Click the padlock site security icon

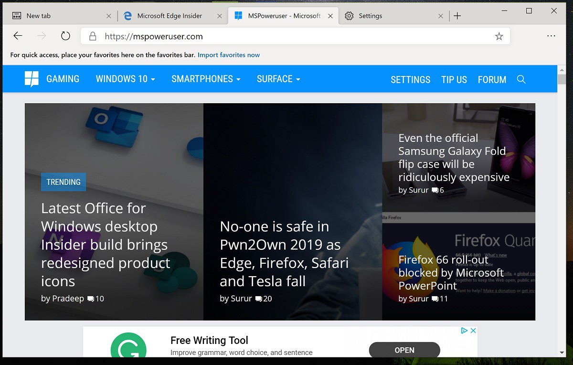tap(93, 36)
